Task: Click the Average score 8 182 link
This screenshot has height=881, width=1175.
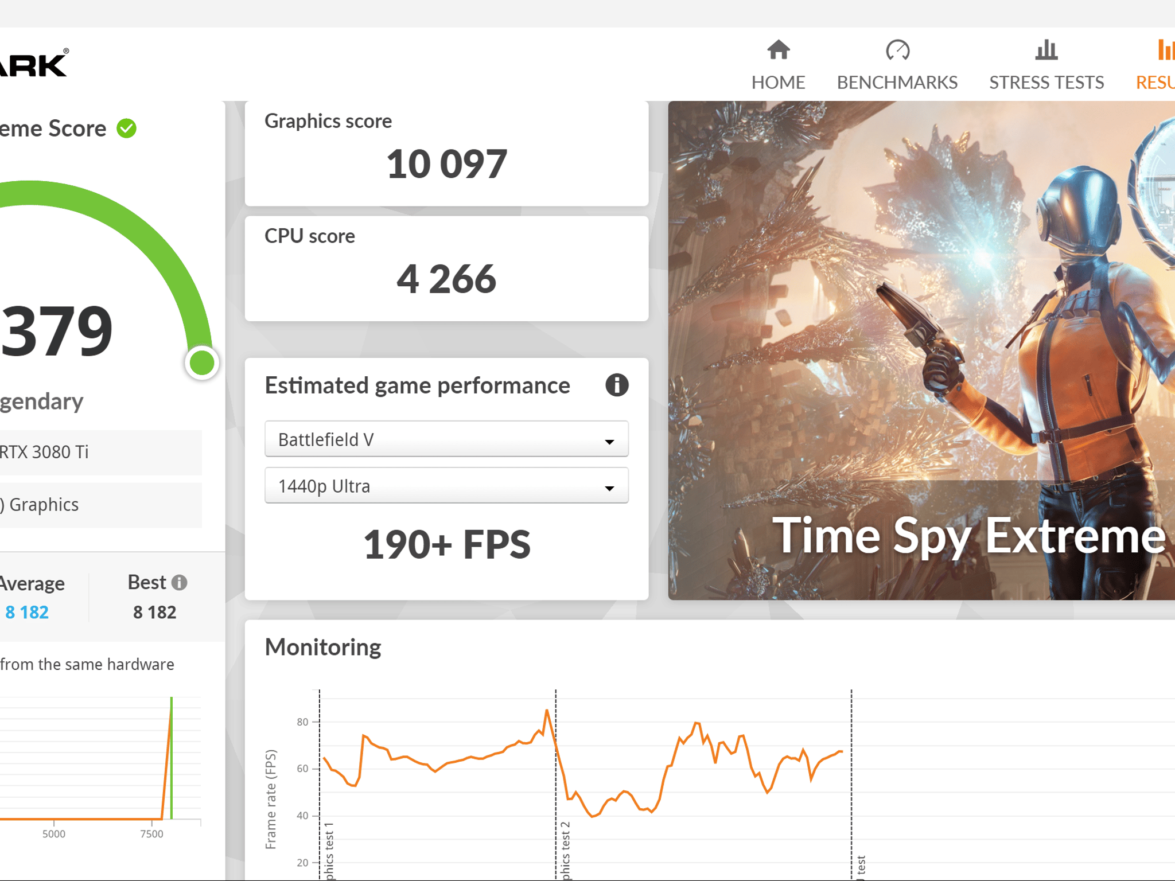Action: [x=26, y=613]
